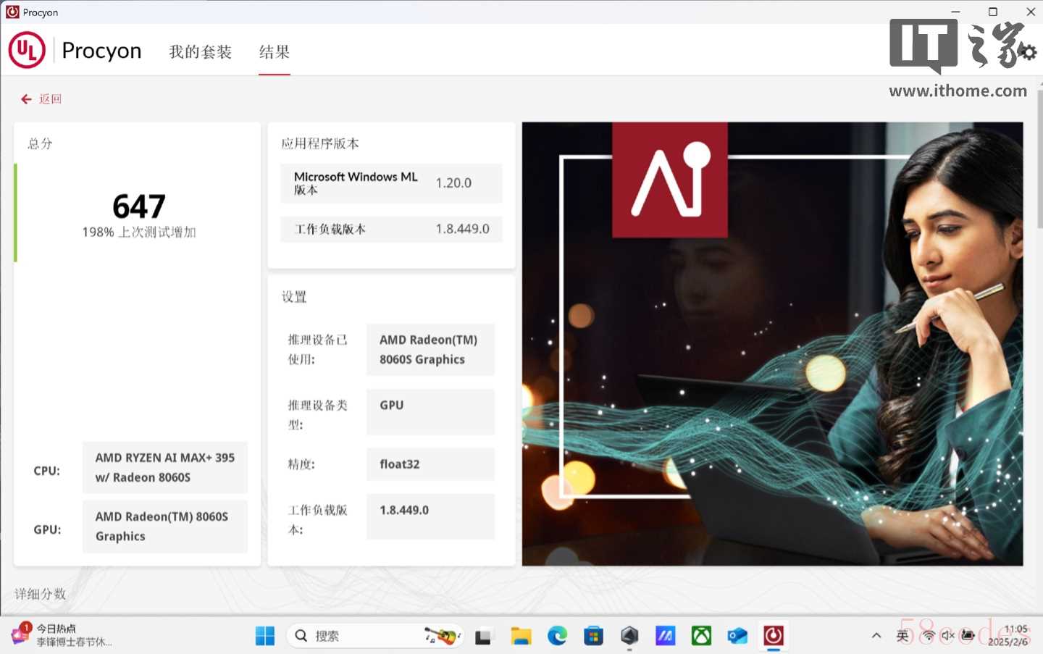
Task: Switch the 英 input language indicator
Action: pyautogui.click(x=902, y=636)
